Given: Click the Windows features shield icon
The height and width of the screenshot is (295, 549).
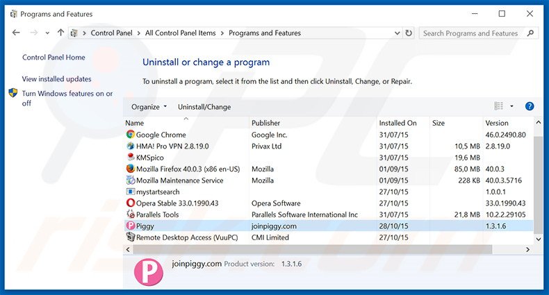Looking at the screenshot, I should 13,93.
